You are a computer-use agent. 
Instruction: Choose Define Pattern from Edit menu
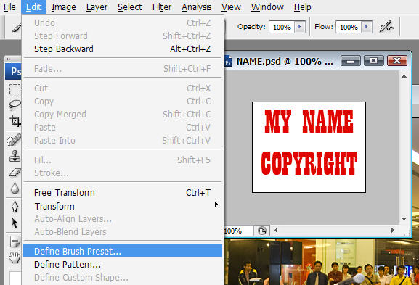(x=123, y=265)
